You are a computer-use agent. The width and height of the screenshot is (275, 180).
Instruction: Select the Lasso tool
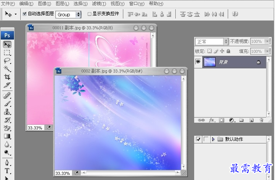tap(7, 61)
